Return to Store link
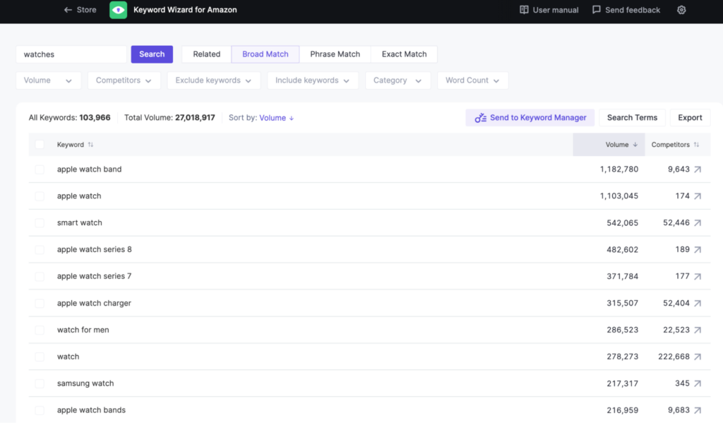 [x=80, y=10]
